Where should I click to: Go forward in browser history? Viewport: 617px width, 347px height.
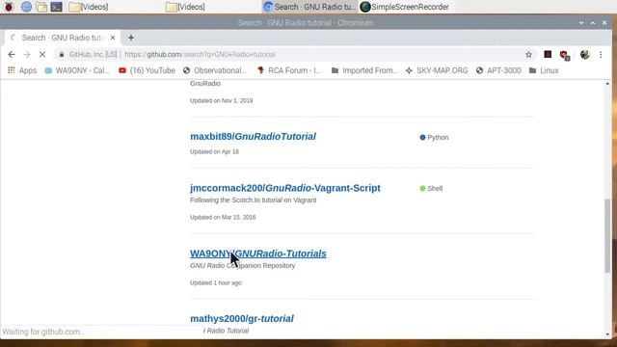click(27, 55)
